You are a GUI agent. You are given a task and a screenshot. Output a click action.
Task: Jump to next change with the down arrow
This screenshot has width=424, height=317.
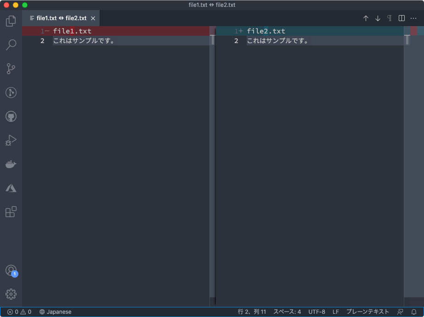pos(378,18)
